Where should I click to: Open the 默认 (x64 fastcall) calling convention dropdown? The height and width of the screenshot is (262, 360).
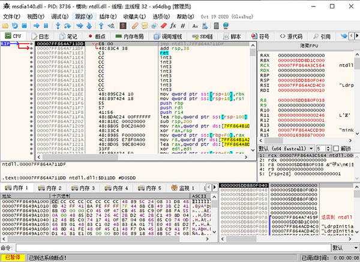(286, 149)
